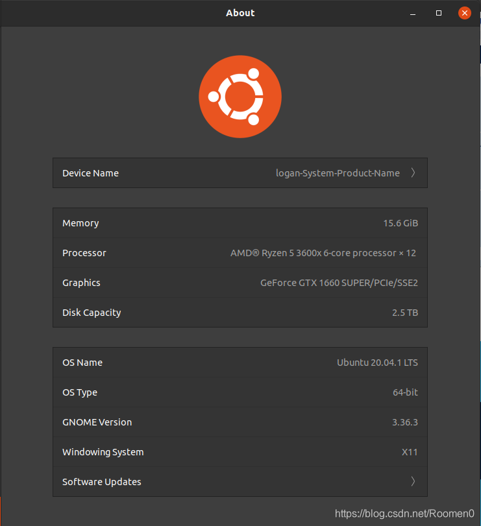
Task: Select the device name 'logan-System-Product-Name'
Action: [x=338, y=173]
